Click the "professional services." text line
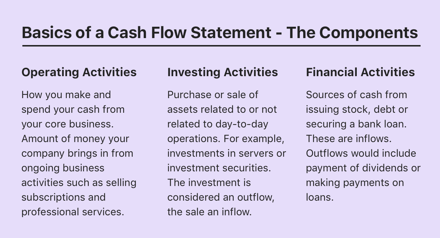Viewport: 440px width, 238px height. click(73, 212)
